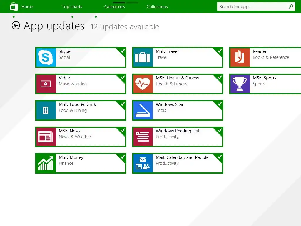
Task: Uncheck the Video update checkmark
Action: (x=123, y=77)
